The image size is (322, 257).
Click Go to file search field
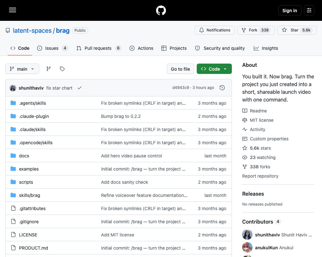(180, 69)
